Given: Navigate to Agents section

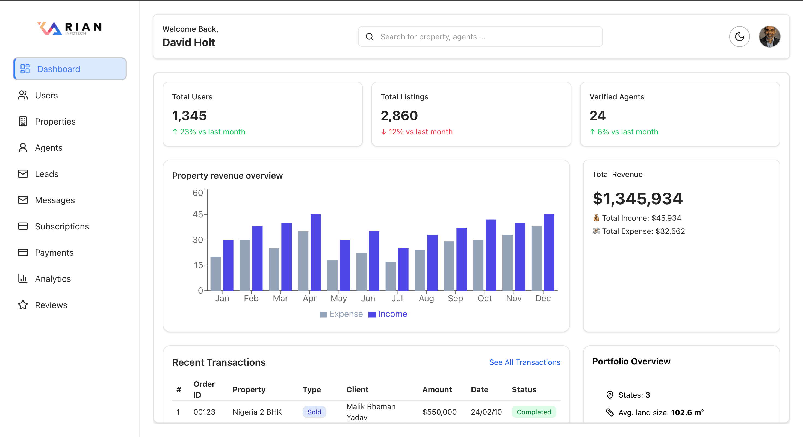Looking at the screenshot, I should (70, 147).
